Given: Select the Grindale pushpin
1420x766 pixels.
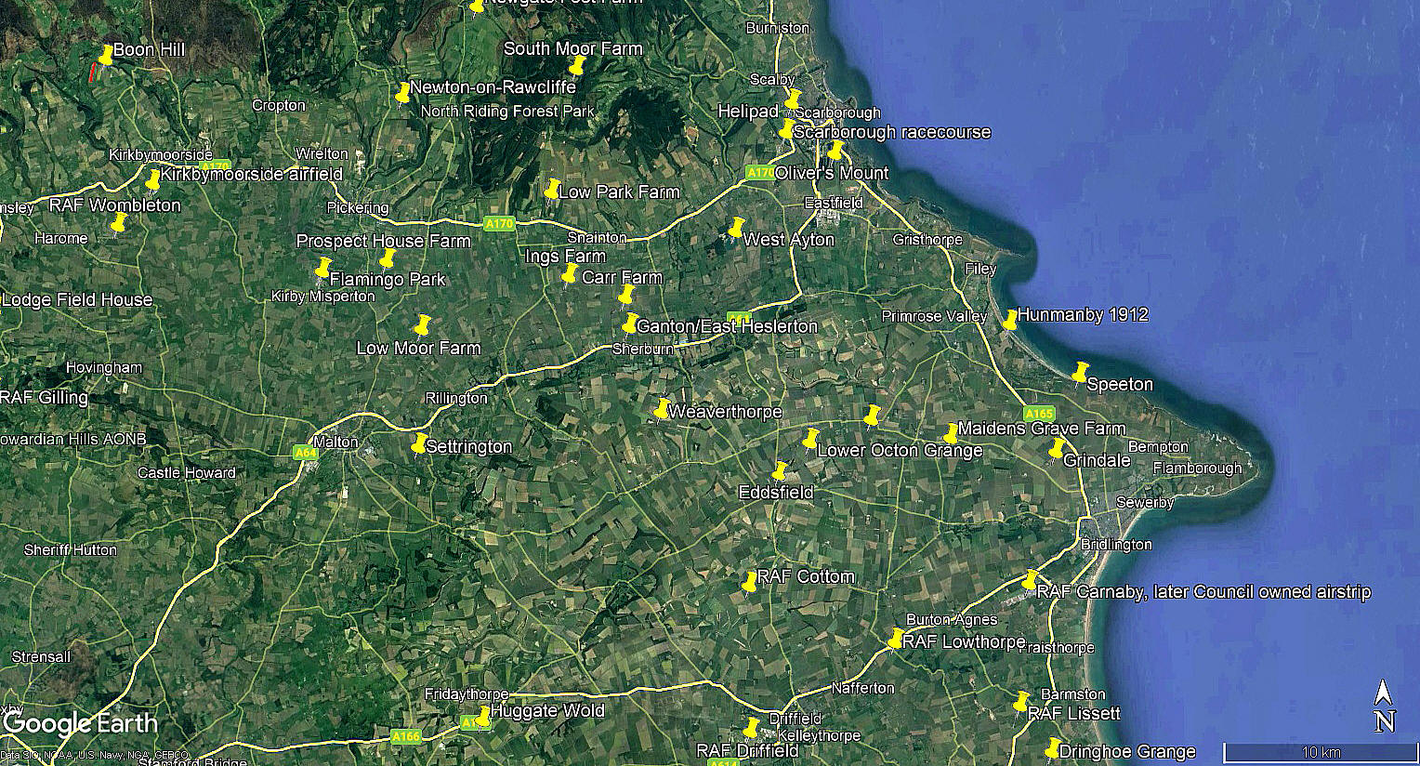Looking at the screenshot, I should (1057, 450).
